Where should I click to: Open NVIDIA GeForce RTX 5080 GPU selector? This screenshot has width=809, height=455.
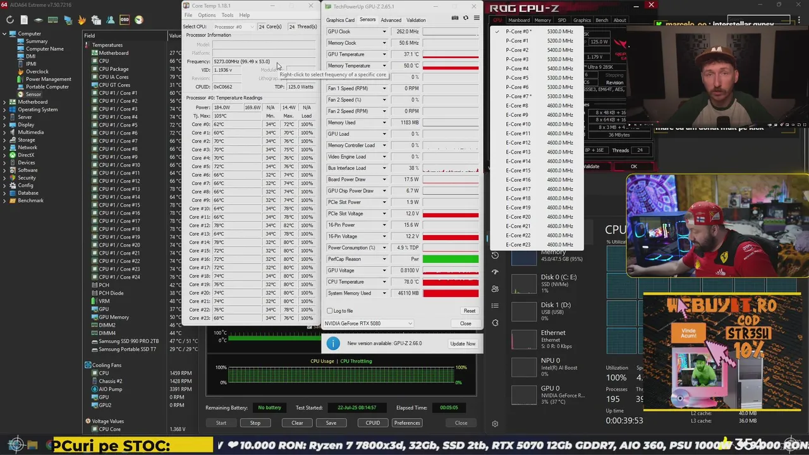[x=369, y=324]
